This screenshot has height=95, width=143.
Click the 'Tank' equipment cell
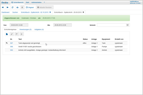[x=103, y=43]
